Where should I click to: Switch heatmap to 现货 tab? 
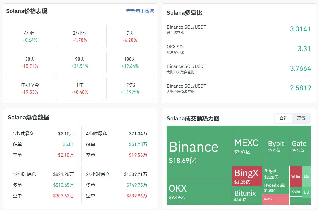[x=301, y=118]
